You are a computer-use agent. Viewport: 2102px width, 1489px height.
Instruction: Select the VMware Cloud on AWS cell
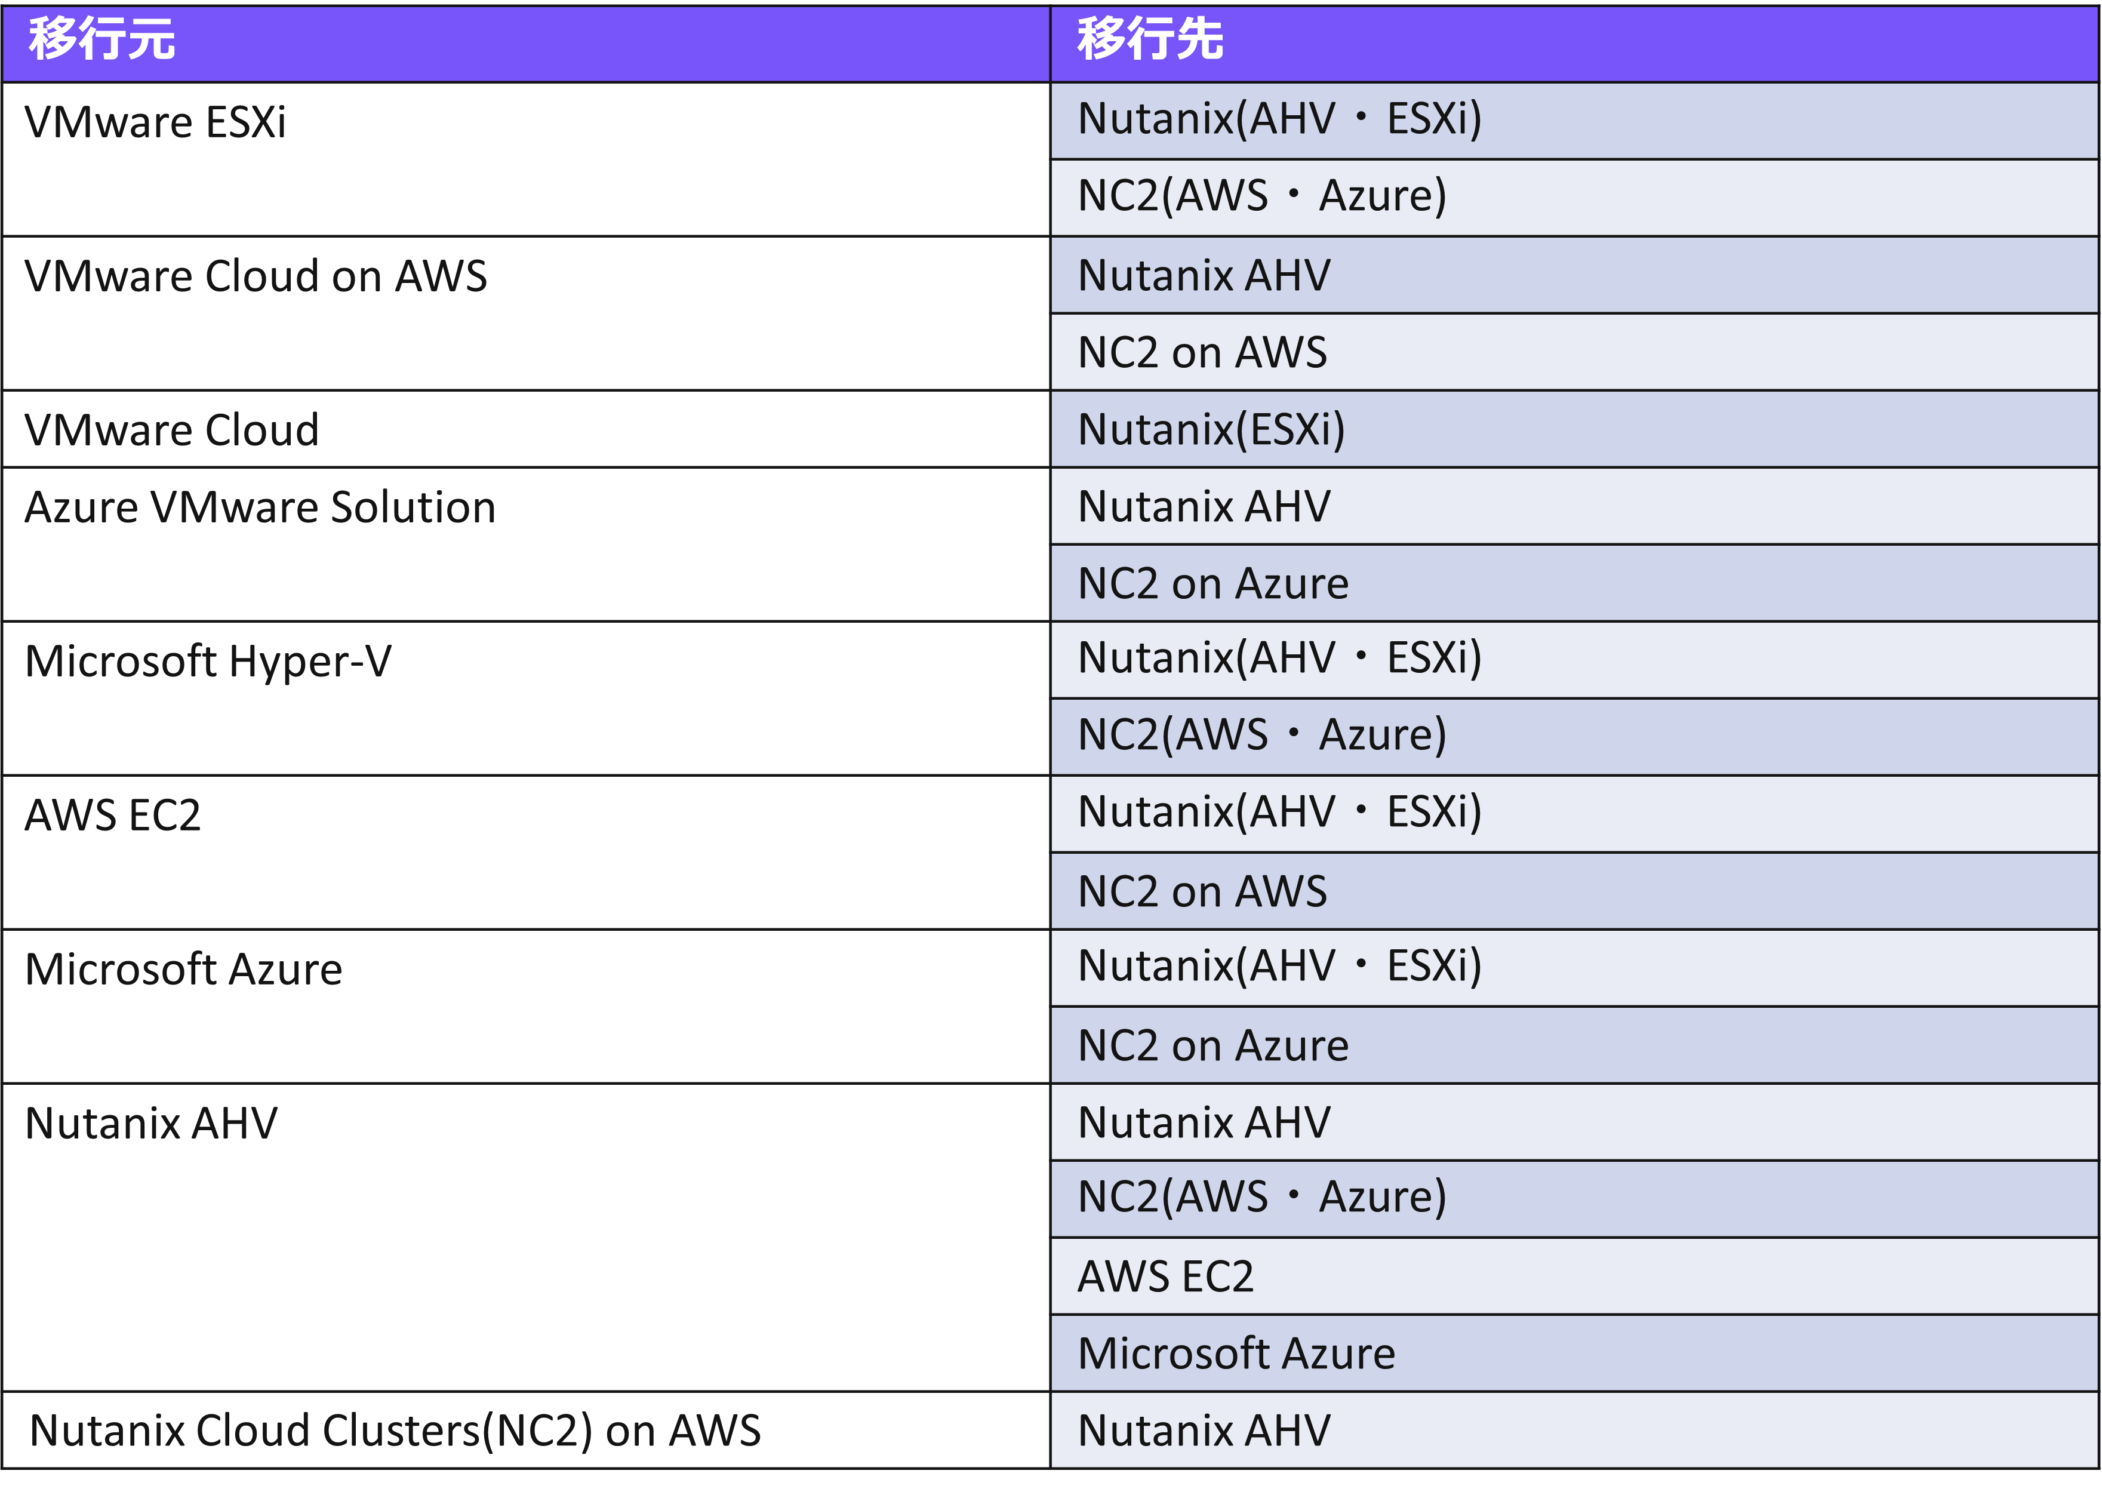click(x=256, y=277)
